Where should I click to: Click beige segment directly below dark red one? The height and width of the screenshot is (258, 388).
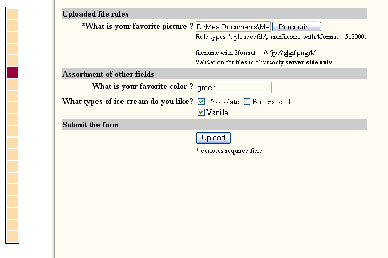point(12,84)
